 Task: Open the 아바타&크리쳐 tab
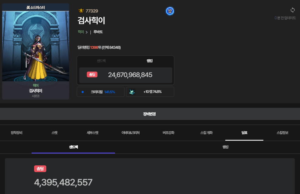(x=130, y=133)
